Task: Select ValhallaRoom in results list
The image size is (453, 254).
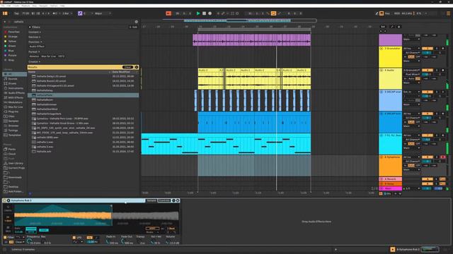Action: click(83, 99)
